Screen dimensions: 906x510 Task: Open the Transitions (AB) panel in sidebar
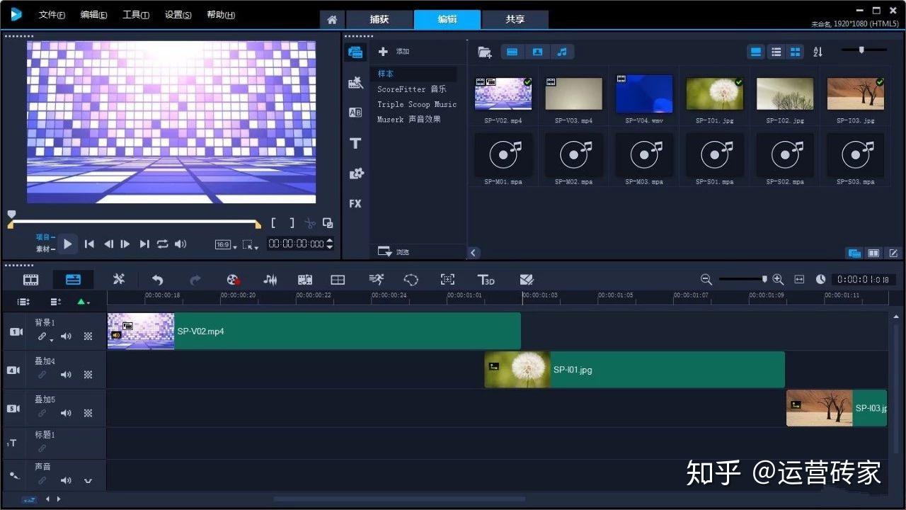(355, 112)
